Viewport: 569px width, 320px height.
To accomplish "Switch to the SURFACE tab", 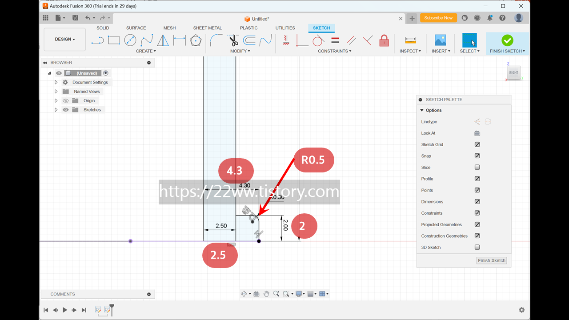I will [x=136, y=28].
